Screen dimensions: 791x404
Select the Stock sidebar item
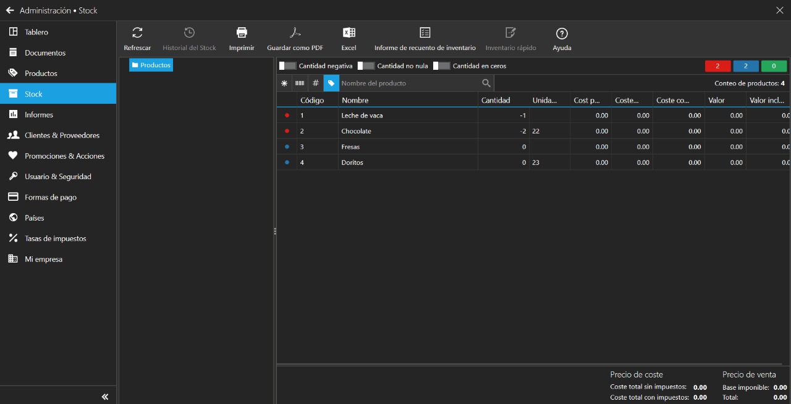[58, 94]
